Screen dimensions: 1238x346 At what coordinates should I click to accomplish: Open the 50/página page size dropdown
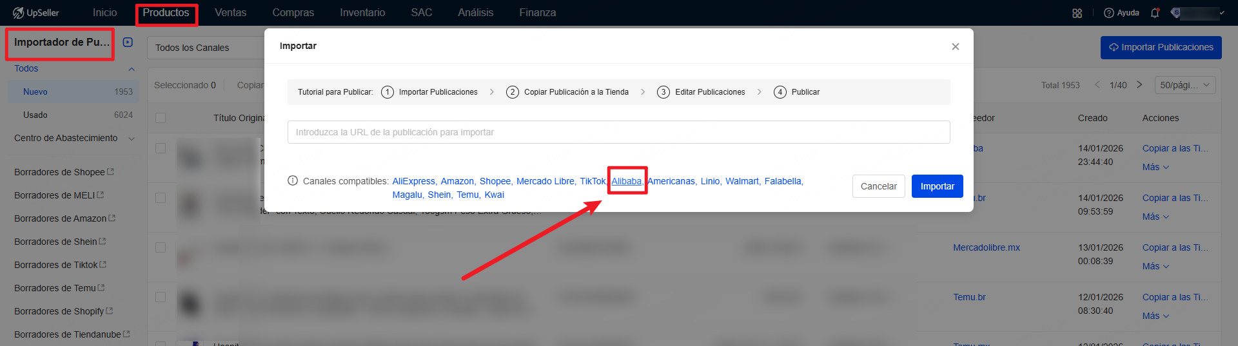(x=1186, y=85)
